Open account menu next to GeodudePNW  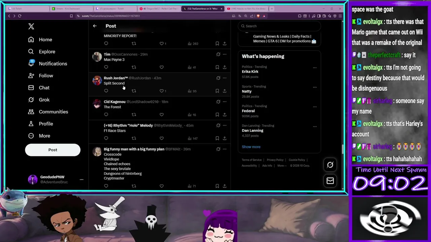point(81,179)
